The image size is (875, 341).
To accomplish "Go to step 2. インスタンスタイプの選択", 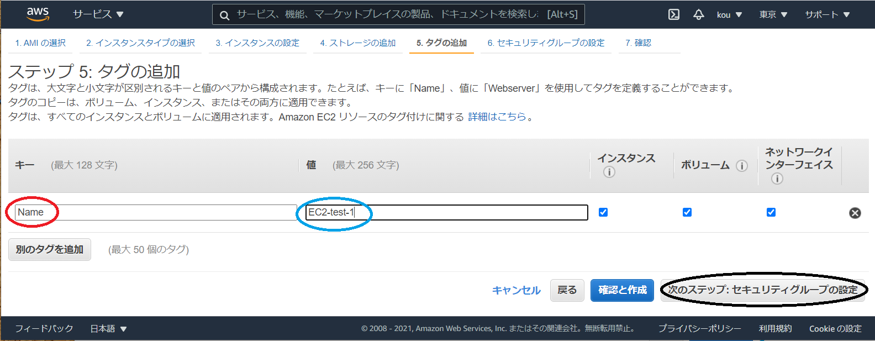I will point(140,43).
